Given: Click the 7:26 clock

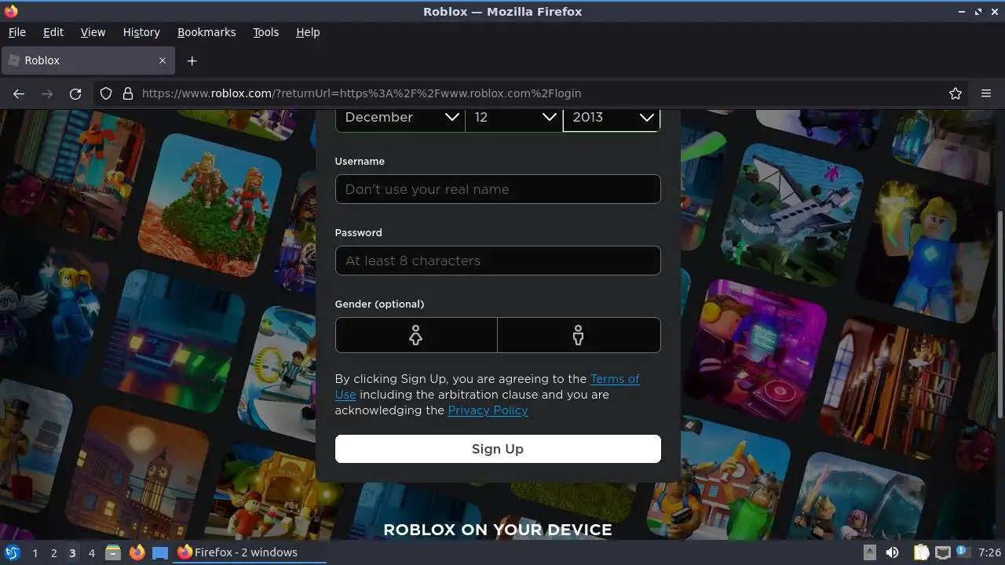Looking at the screenshot, I should pos(989,552).
